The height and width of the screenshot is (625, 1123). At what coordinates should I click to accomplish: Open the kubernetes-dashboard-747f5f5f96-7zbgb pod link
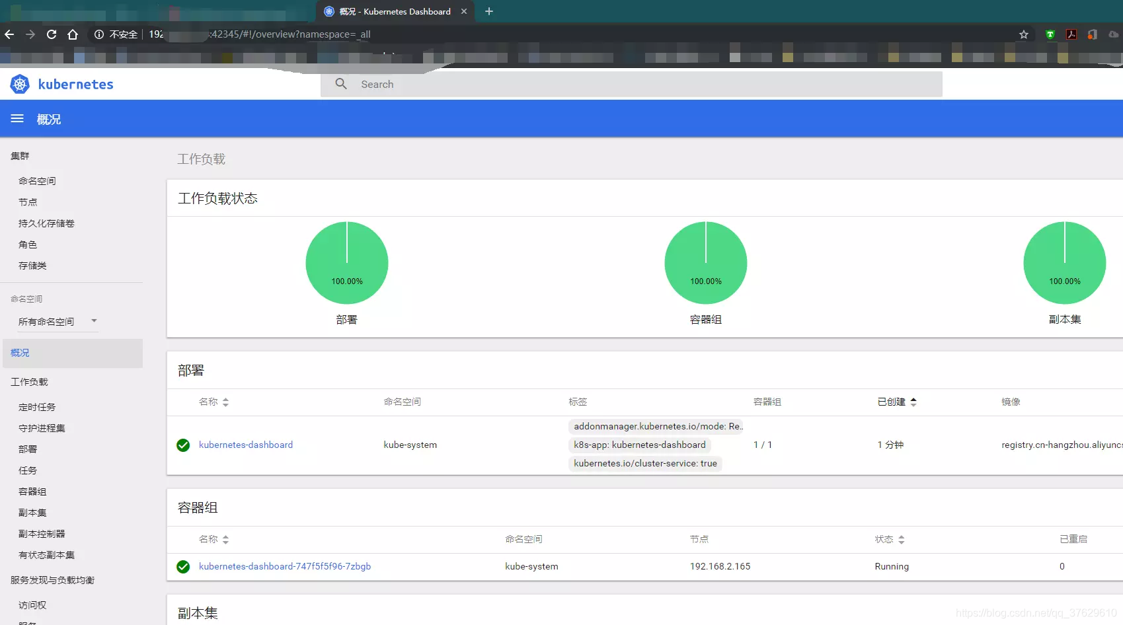tap(285, 567)
